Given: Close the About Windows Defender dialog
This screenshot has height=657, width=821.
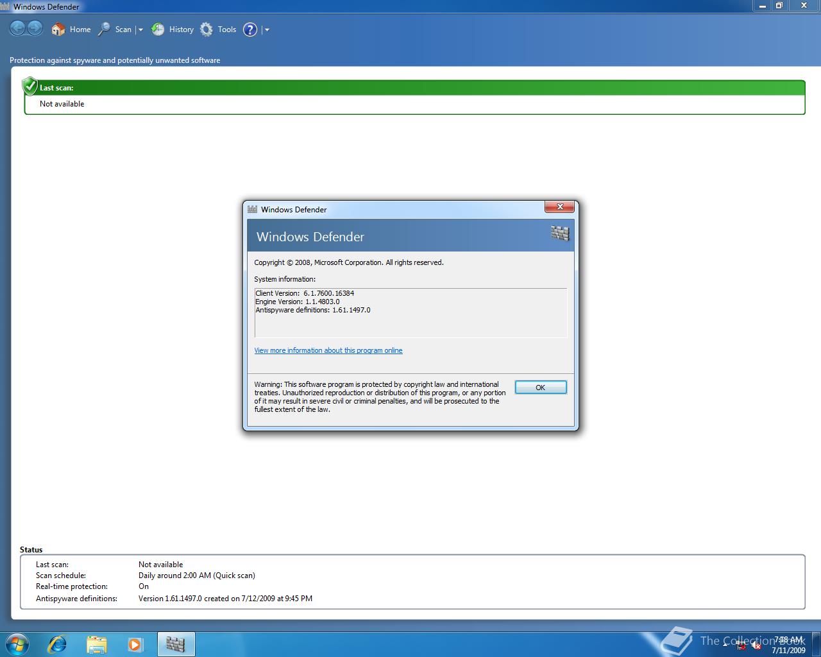Looking at the screenshot, I should coord(559,207).
